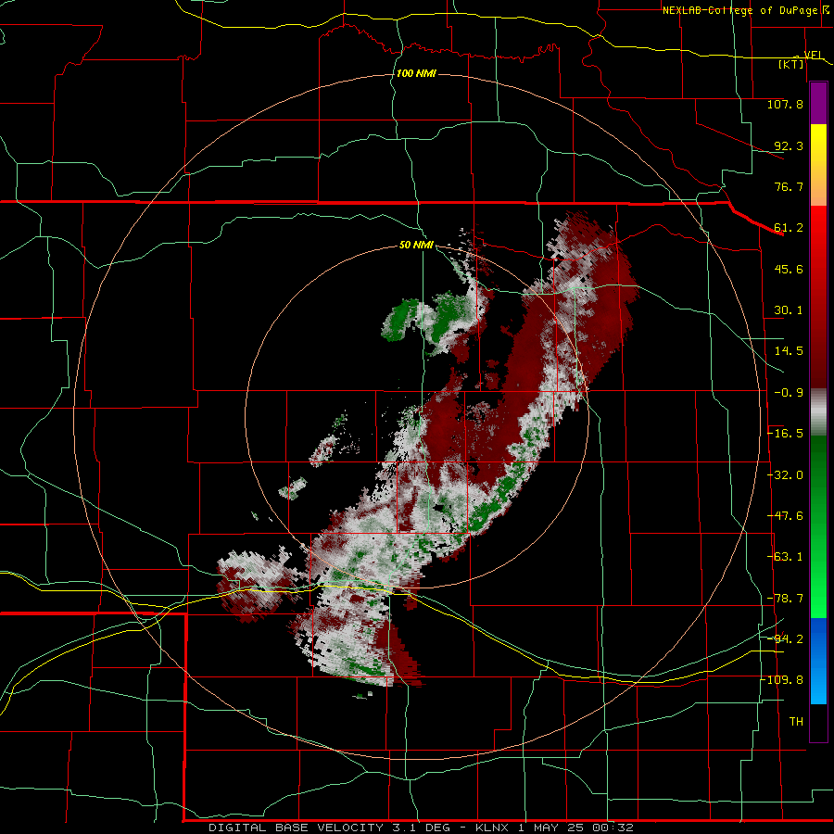Viewport: 834px width, 834px height.
Task: Select the 92.3 legend value
Action: [789, 145]
